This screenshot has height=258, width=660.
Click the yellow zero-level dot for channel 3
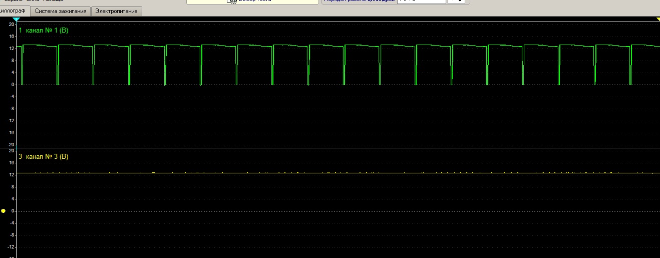pos(4,211)
